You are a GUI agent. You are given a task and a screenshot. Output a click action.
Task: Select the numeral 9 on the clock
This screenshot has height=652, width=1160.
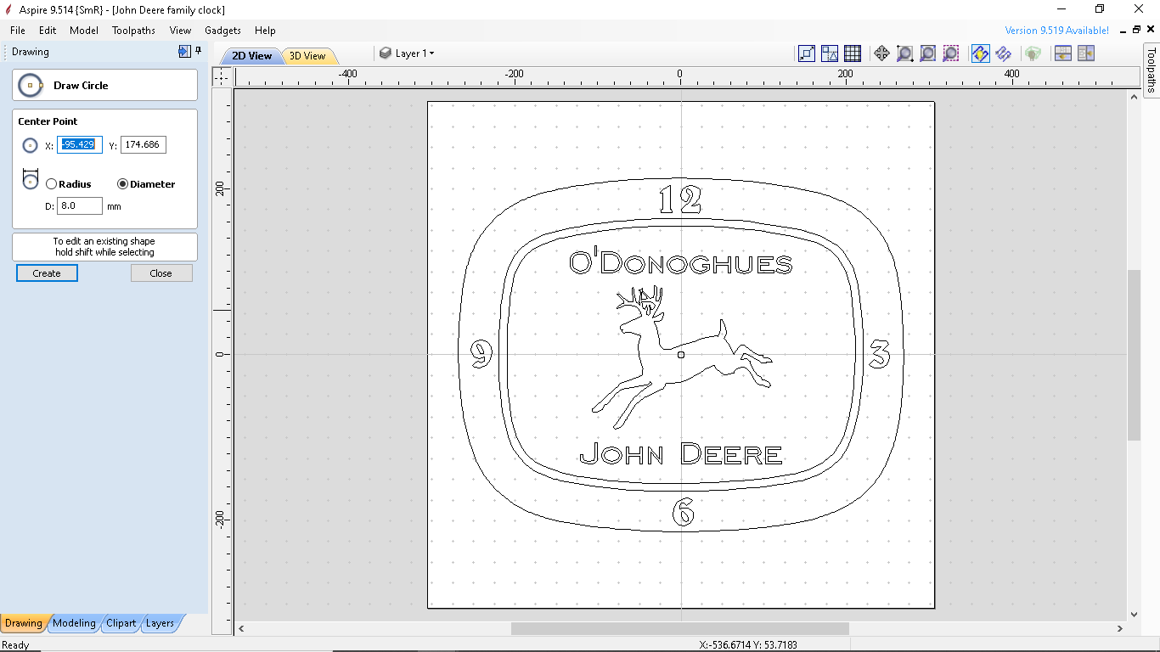click(481, 354)
